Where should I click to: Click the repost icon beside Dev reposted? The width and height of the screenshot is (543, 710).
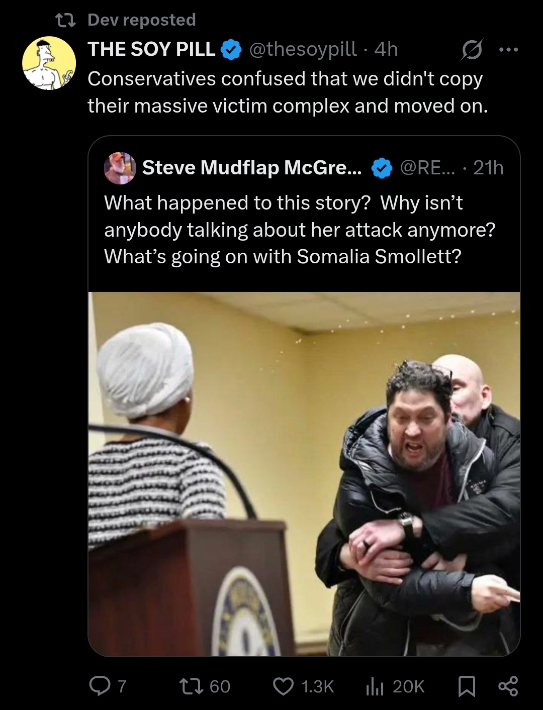click(x=65, y=20)
